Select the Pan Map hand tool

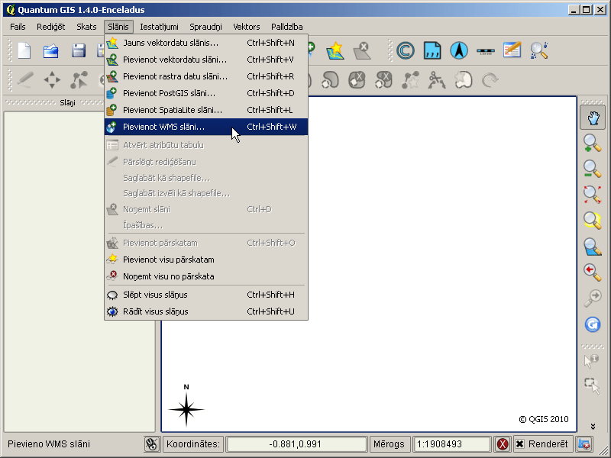point(593,118)
